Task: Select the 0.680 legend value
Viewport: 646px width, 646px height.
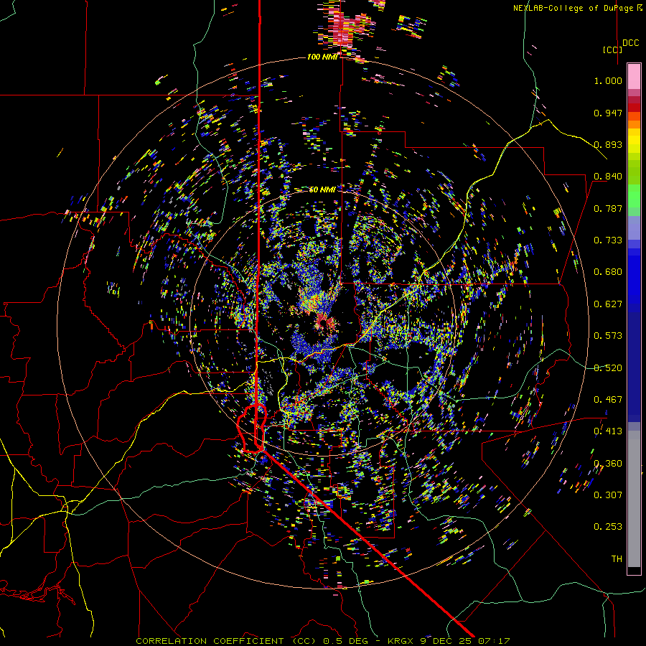Action: tap(608, 272)
